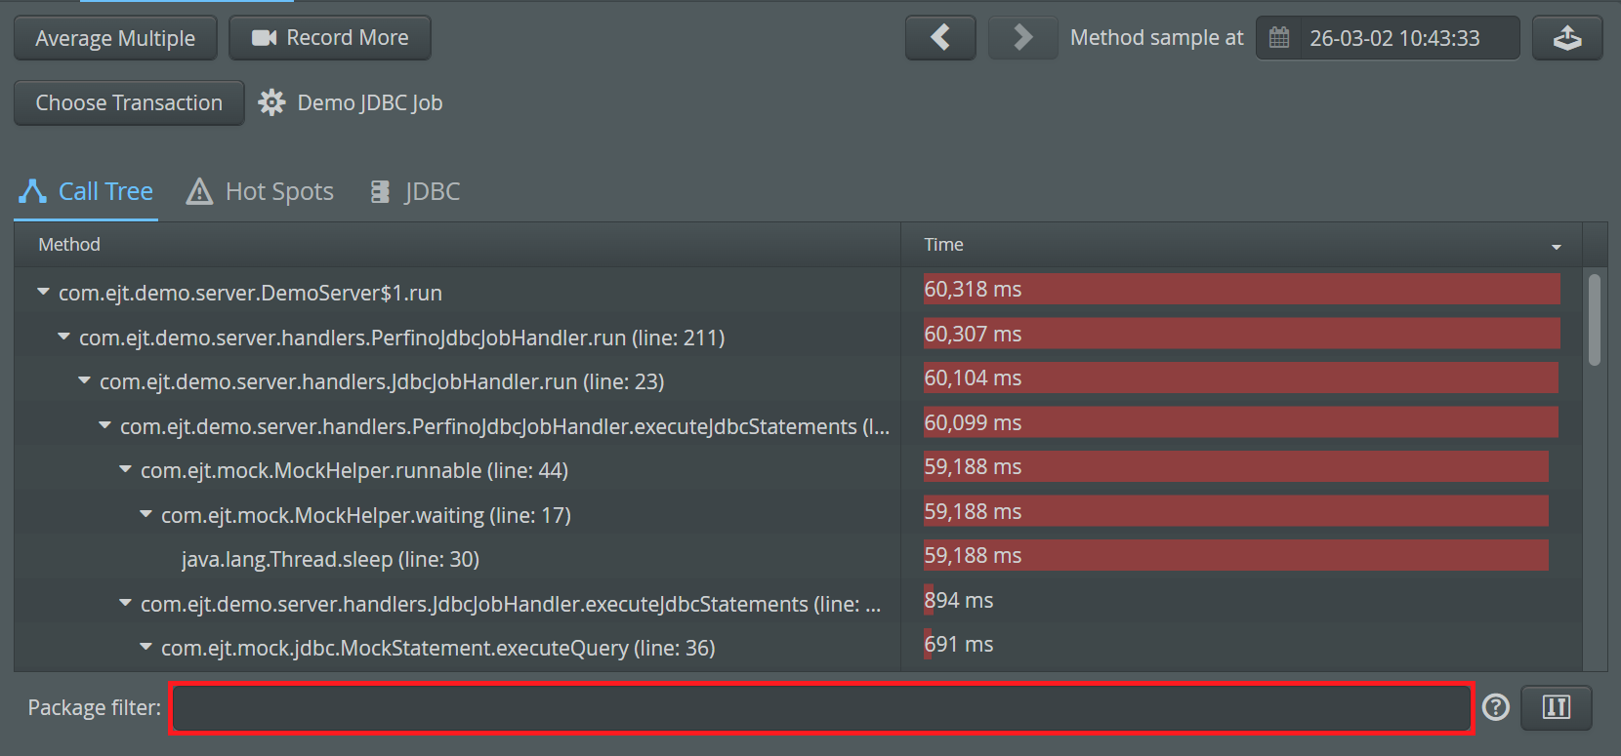Viewport: 1621px width, 756px height.
Task: Collapse MockStatement.executeQuery tree node
Action: point(145,647)
